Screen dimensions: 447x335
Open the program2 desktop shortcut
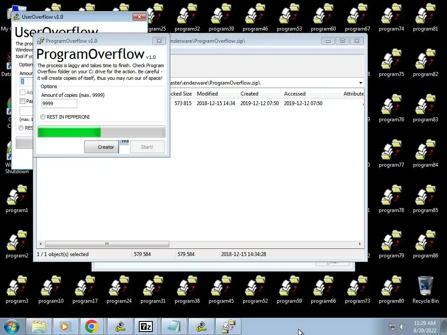[x=17, y=244]
